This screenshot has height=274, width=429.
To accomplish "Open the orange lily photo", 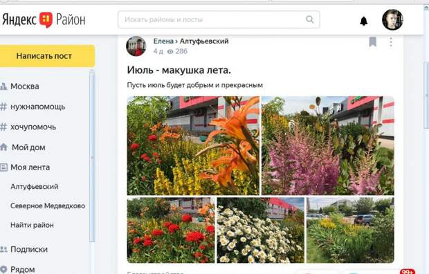I will click(x=193, y=145).
